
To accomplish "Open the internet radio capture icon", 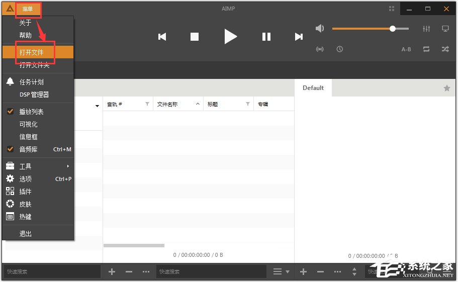I will point(320,49).
